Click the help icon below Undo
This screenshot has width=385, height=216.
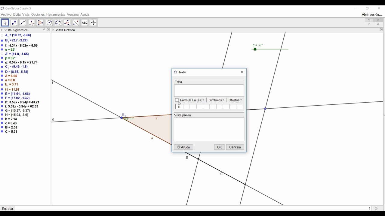(x=369, y=25)
